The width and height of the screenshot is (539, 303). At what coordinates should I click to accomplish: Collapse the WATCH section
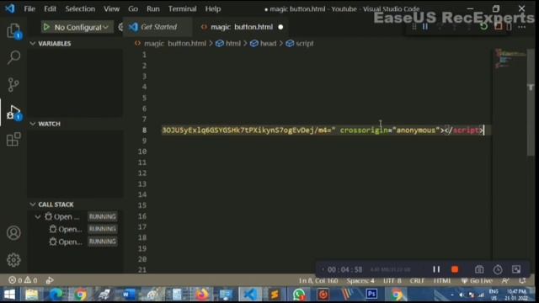click(x=76, y=124)
